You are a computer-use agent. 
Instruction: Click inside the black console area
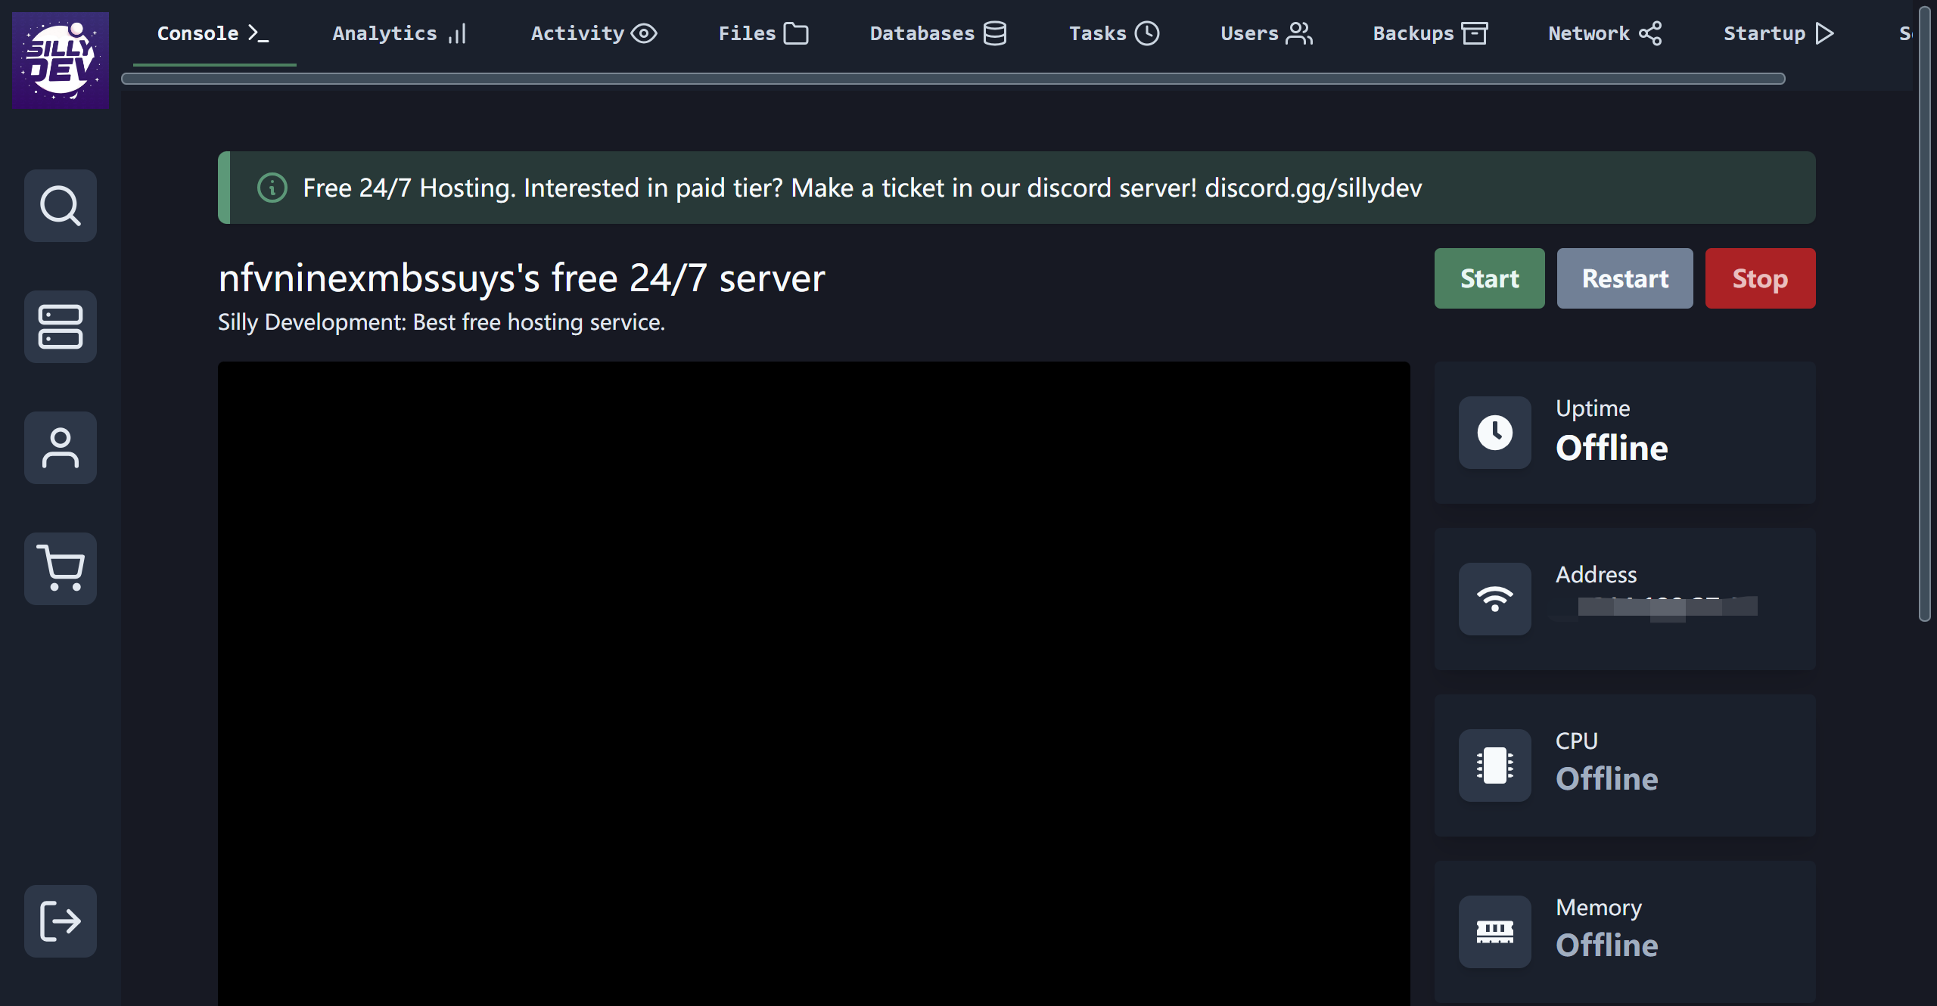[x=813, y=681]
